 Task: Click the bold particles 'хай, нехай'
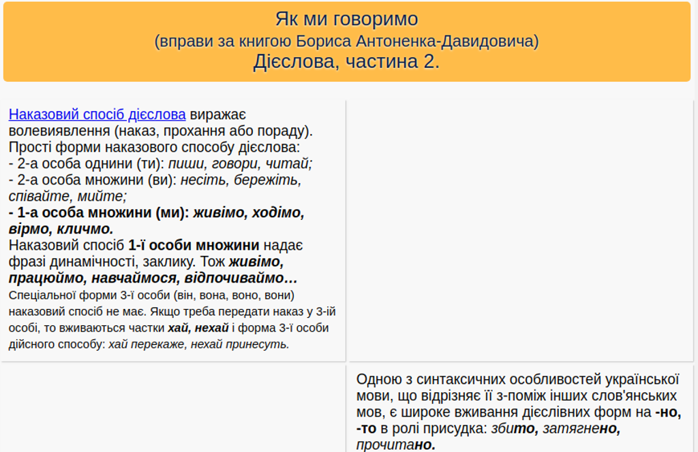[198, 328]
